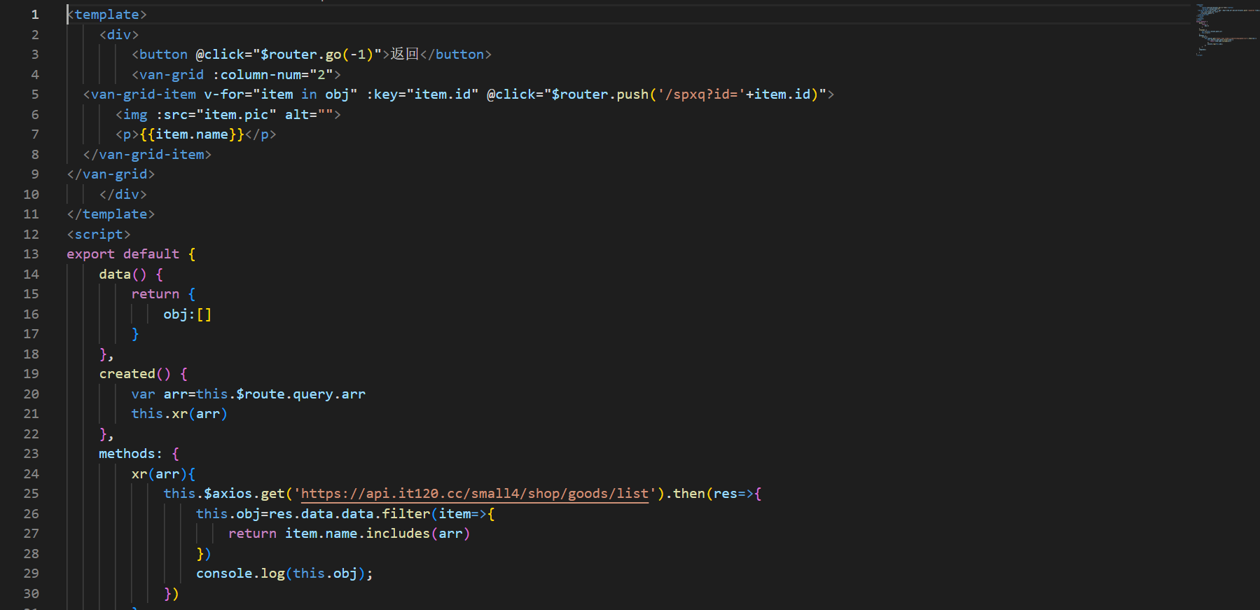Click the img :src="item.pic" attribute
This screenshot has width=1260, height=610.
(216, 115)
